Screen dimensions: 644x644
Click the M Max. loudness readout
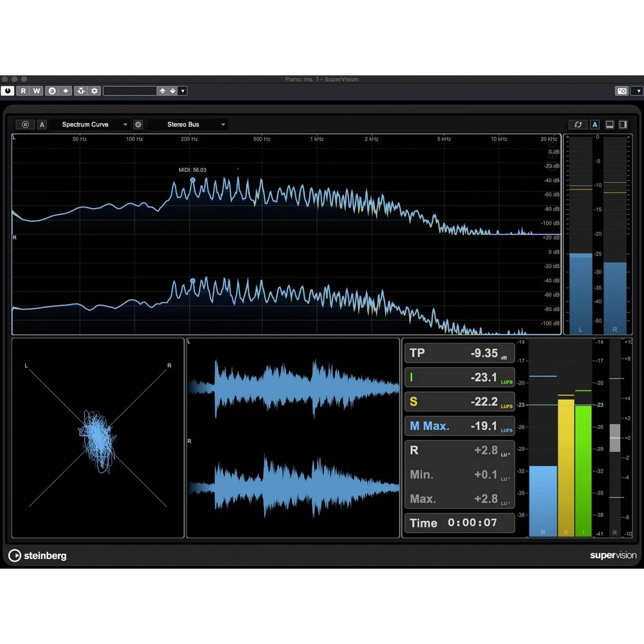point(459,426)
